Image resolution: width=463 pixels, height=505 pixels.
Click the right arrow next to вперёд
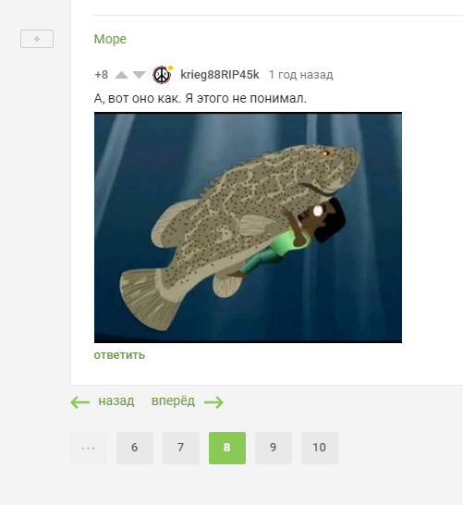point(213,402)
